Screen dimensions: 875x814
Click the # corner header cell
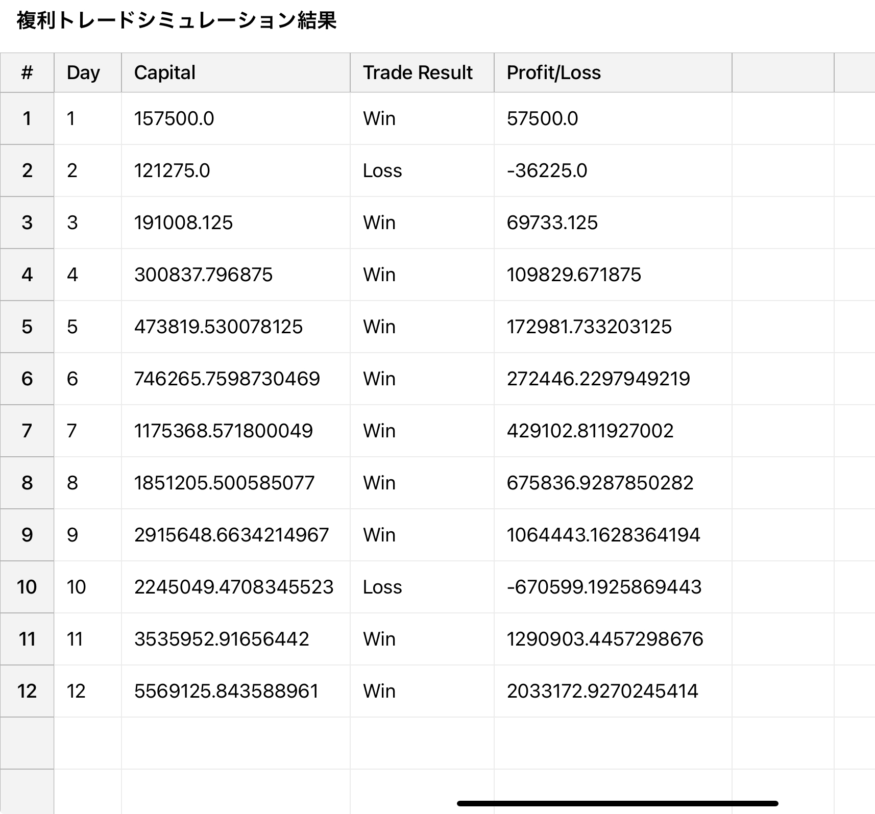pyautogui.click(x=27, y=72)
